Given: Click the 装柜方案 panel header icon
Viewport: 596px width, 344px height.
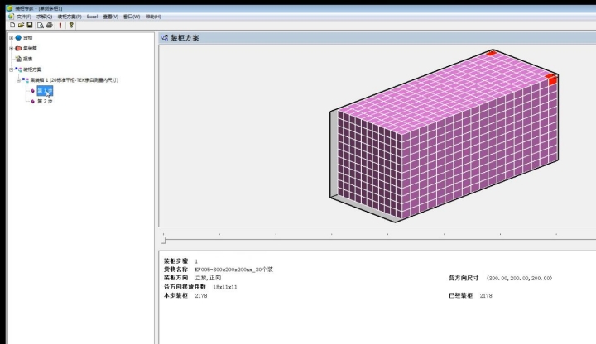Looking at the screenshot, I should 165,38.
